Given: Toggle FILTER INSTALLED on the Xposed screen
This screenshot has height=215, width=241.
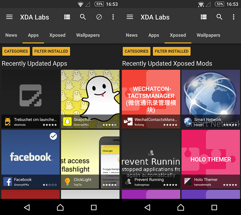Looking at the screenshot, I should pos(172,51).
